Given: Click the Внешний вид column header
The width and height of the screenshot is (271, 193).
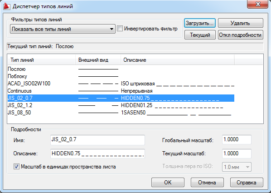Looking at the screenshot, I should 98,60.
